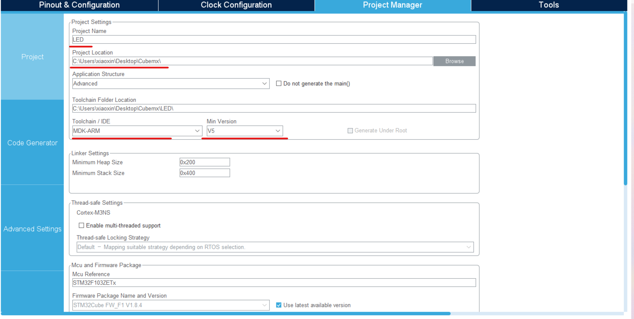Open the Clock Configuration tab
The width and height of the screenshot is (634, 319).
coord(236,5)
